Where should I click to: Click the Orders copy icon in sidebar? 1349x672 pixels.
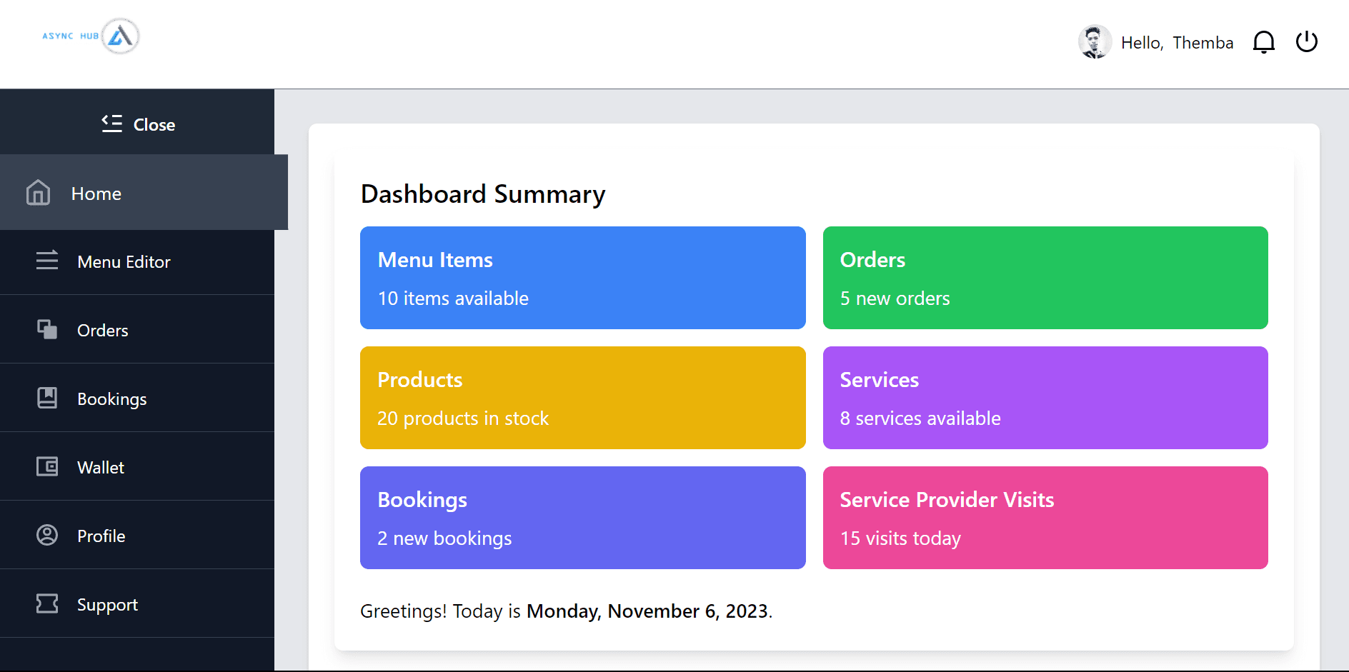(x=46, y=329)
